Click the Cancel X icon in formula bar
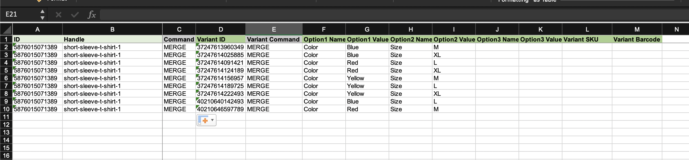Screen dimensions: 689x160 click(58, 15)
